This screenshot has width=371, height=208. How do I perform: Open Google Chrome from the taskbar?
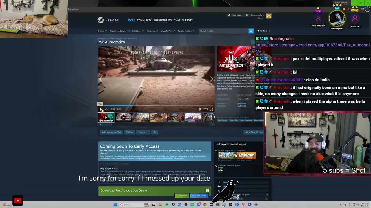(x=205, y=205)
